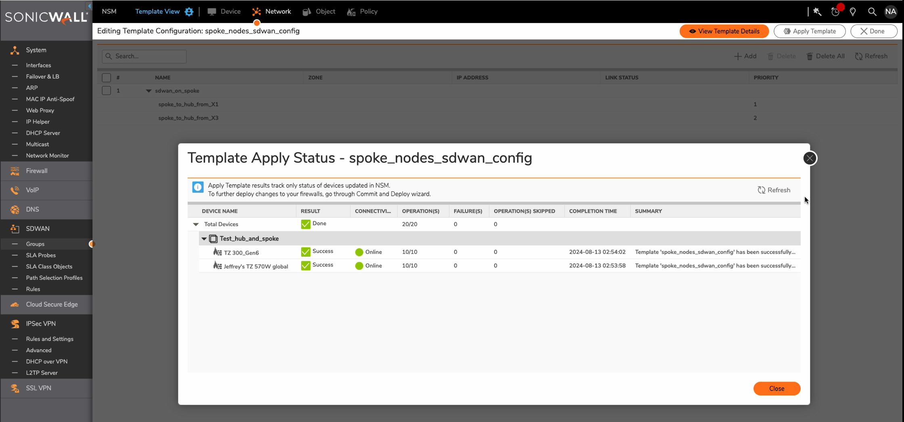The image size is (904, 422).
Task: Open the Policy tab in top navigation
Action: point(362,11)
